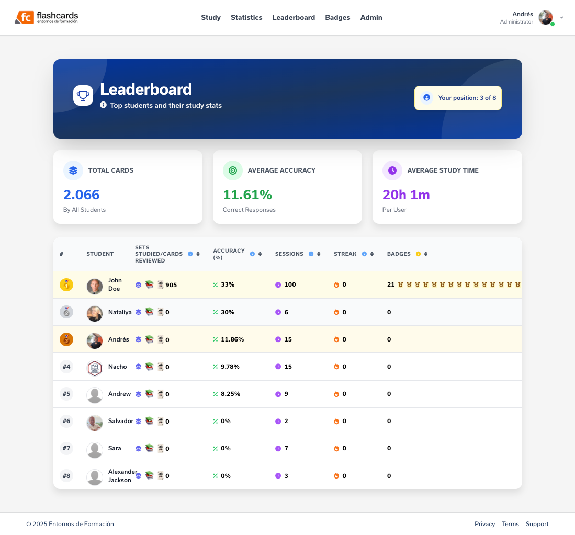This screenshot has width=575, height=535.
Task: Open the Privacy link in footer
Action: [x=484, y=524]
